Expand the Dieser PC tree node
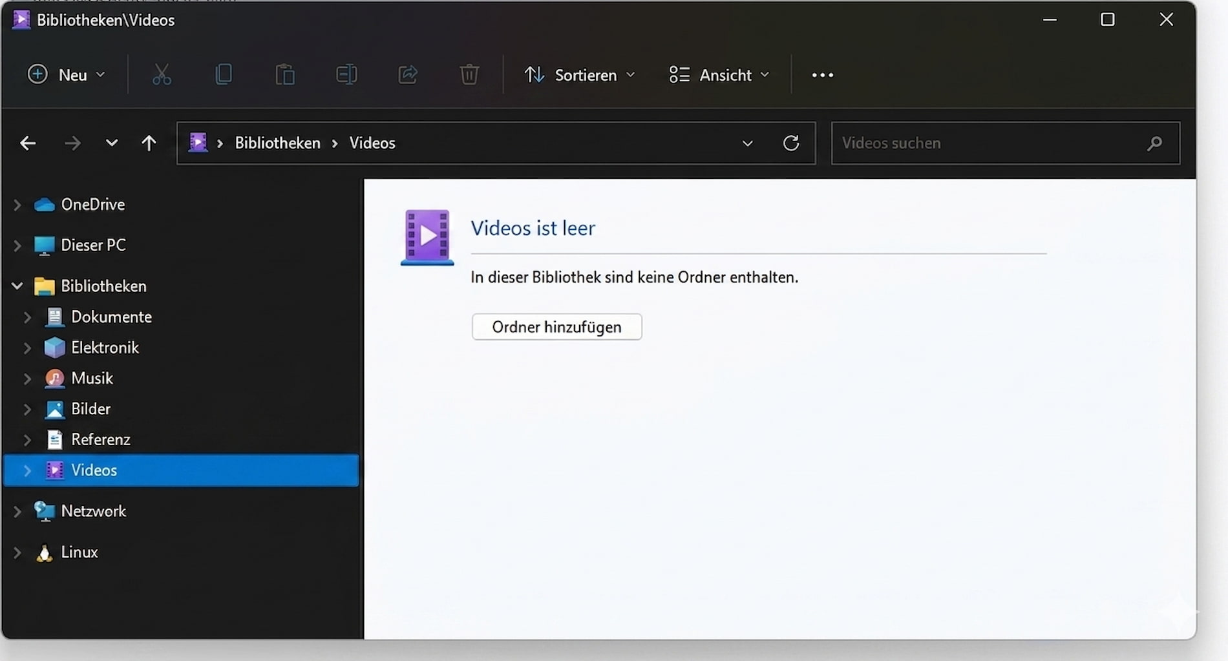The height and width of the screenshot is (661, 1228). tap(17, 246)
